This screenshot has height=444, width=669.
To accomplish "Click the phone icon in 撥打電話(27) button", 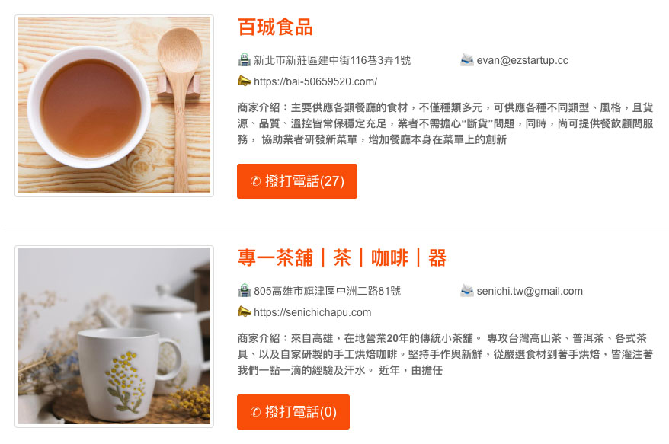I will coord(255,181).
